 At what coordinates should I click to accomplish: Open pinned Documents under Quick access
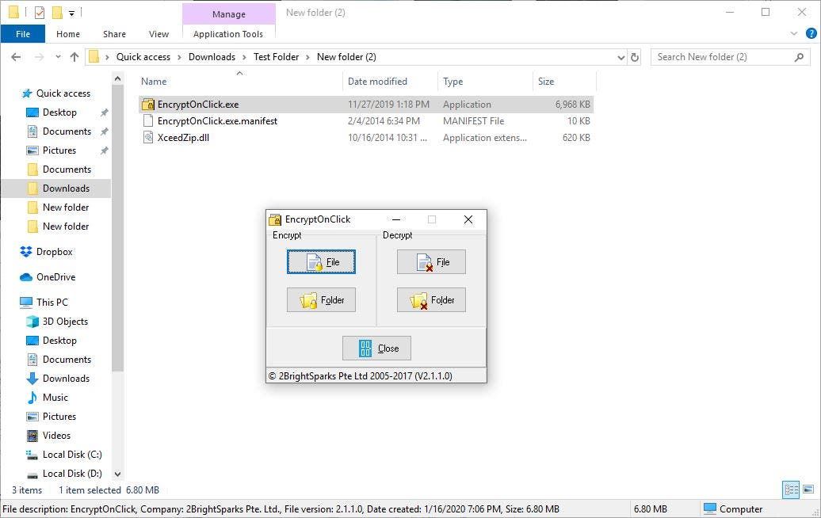67,131
